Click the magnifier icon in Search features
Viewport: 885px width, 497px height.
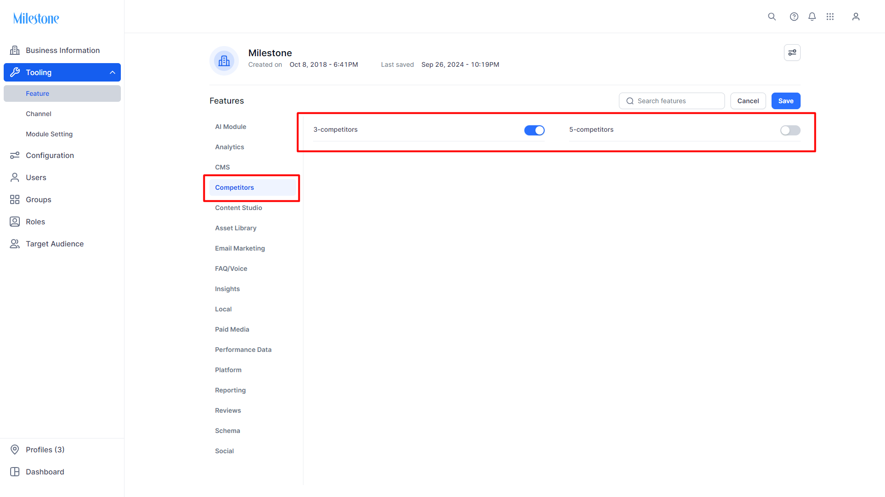630,101
